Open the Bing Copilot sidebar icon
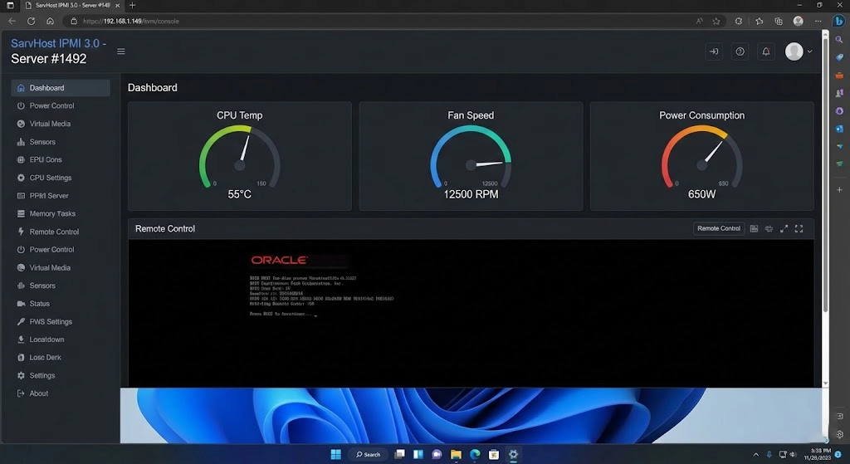The image size is (850, 464). [839, 21]
